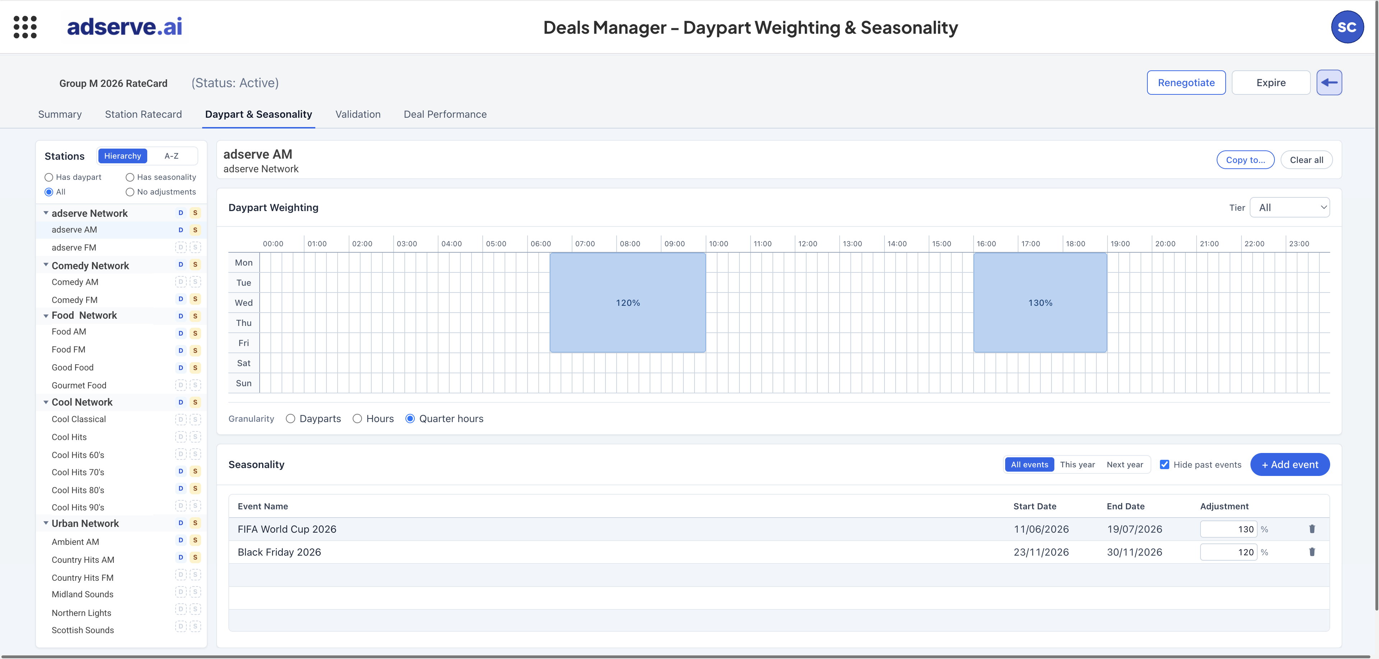Show All events in seasonality
The height and width of the screenshot is (659, 1379).
[x=1029, y=464]
